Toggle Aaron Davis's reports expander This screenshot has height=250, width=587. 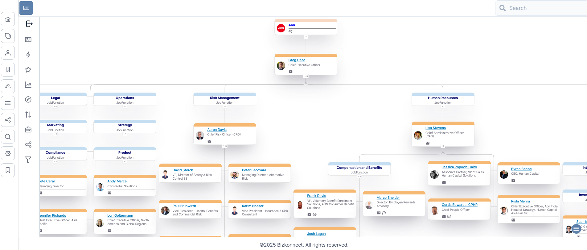[225, 146]
